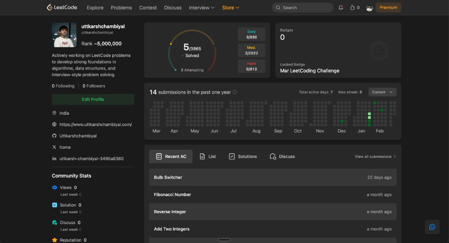Click the Recent AC tab icon

(x=159, y=156)
